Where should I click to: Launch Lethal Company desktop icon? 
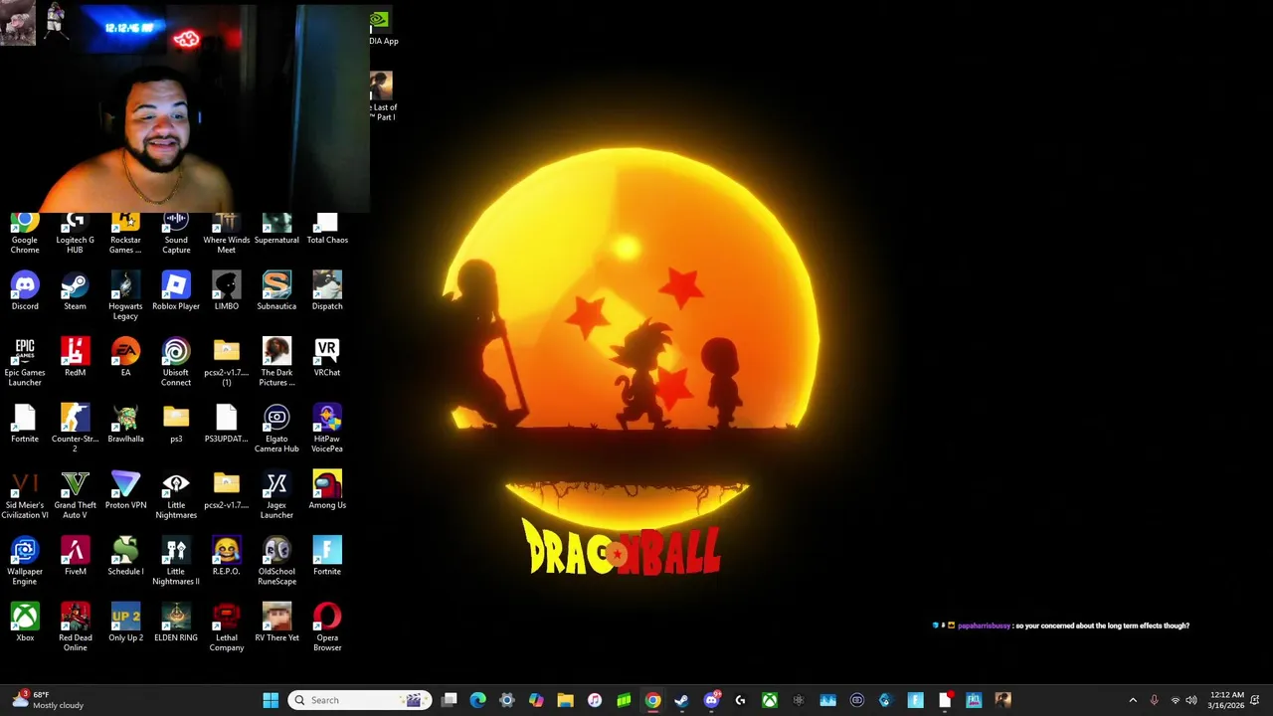click(x=227, y=627)
